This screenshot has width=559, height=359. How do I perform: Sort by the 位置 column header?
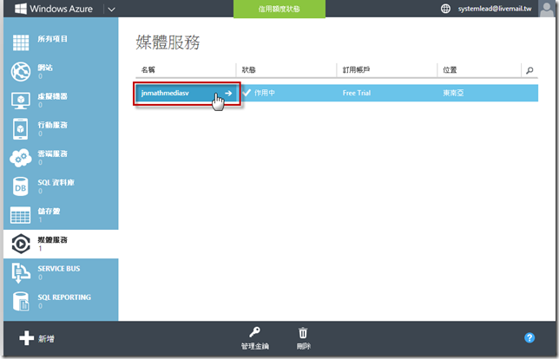[x=450, y=69]
